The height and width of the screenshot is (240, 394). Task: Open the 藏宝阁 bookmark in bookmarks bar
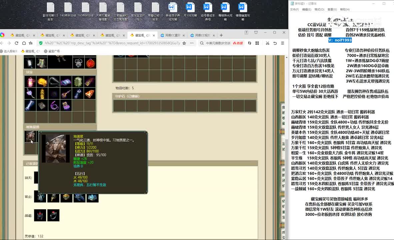click(31, 51)
